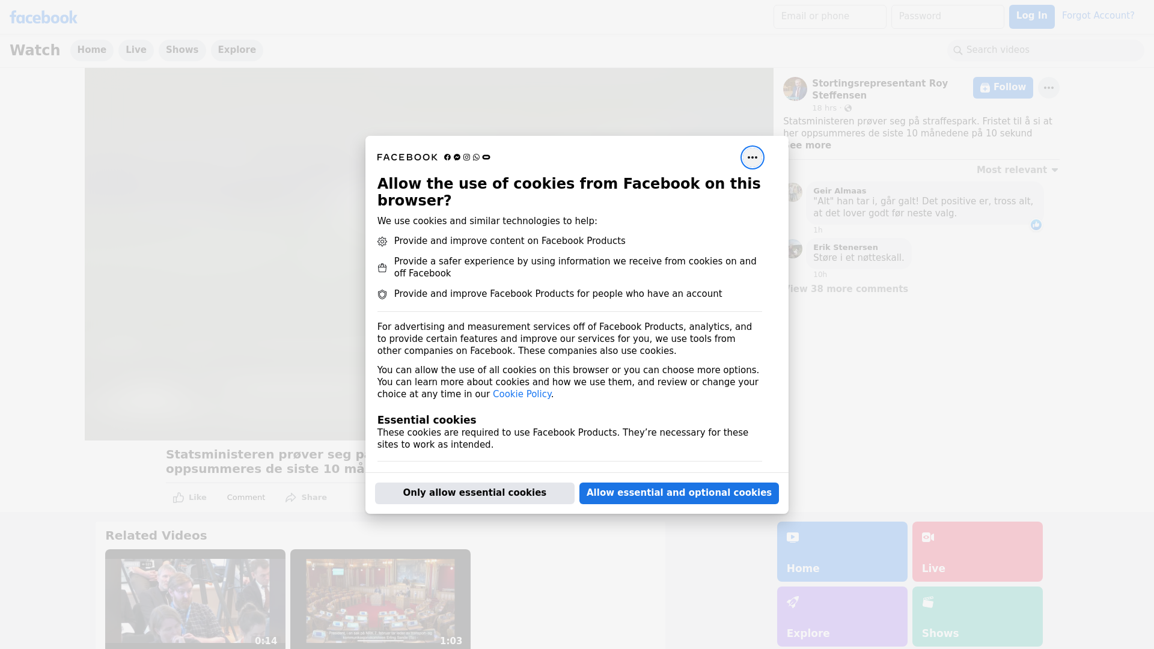Click Allow essential and optional cookies button
This screenshot has height=649, width=1154.
(679, 493)
